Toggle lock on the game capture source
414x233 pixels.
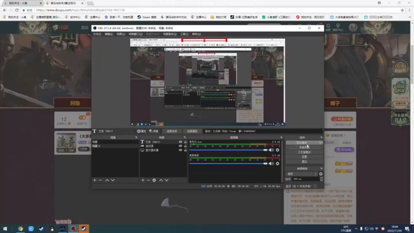click(185, 146)
